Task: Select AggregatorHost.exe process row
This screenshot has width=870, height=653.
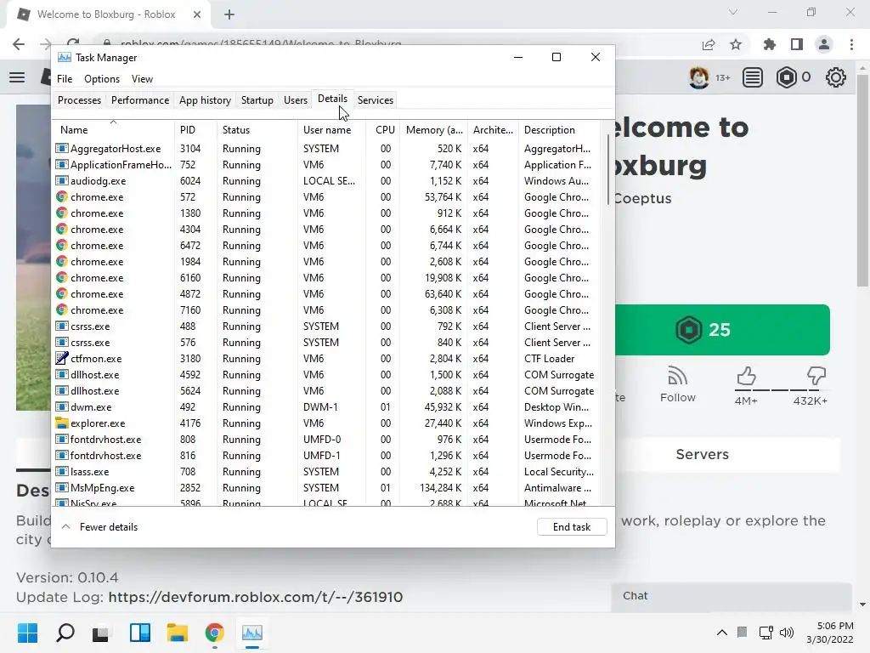Action: tap(327, 149)
